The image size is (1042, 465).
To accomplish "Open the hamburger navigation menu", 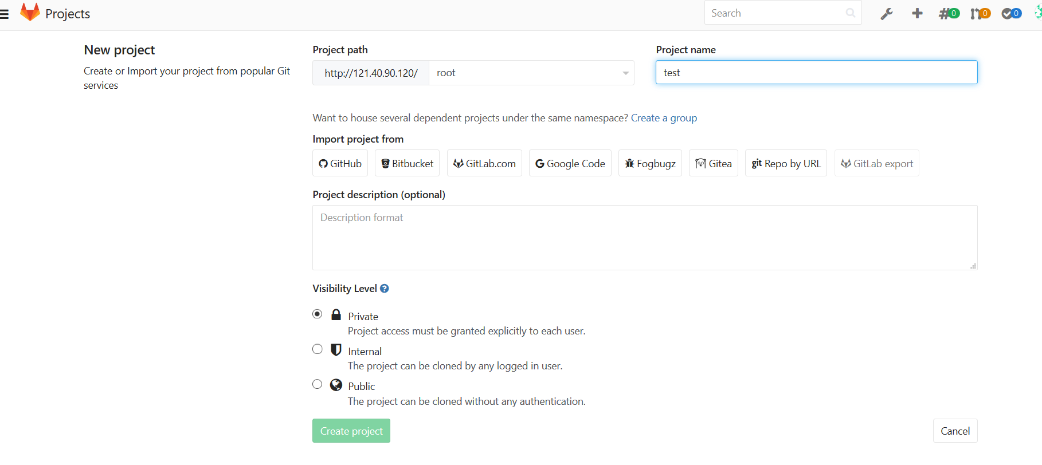I will coord(5,14).
